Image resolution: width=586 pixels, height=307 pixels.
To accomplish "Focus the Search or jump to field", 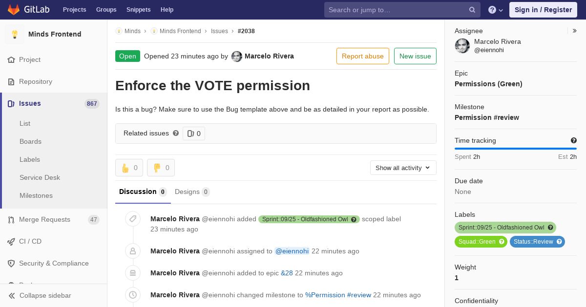I will 402,10.
